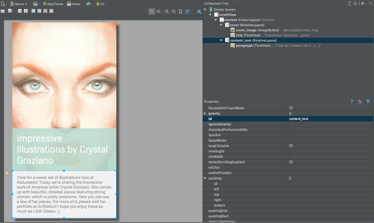This screenshot has width=374, height=223.
Task: Open the configuration file dropdown icon
Action: click(x=4, y=4)
